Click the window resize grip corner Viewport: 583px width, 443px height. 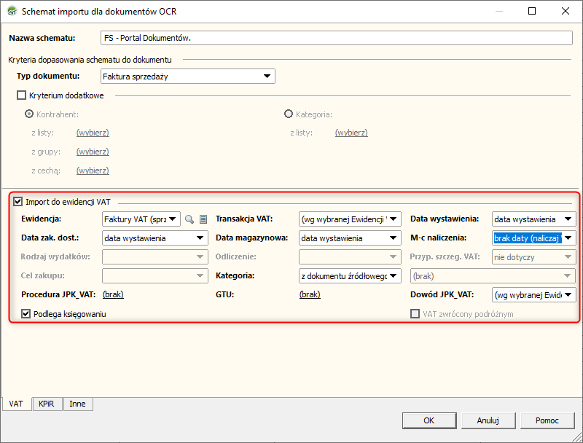tap(577, 436)
